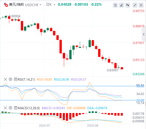Screen dimensions: 146x129
Task: Click the price change -0.00183
Action: (x=81, y=4)
